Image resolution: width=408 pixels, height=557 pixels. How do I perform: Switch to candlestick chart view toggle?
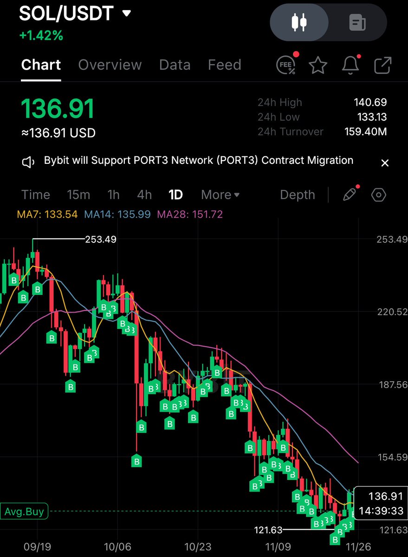pyautogui.click(x=299, y=22)
